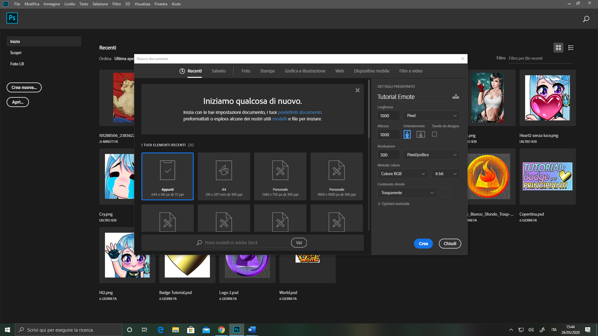Save preset icon next to Tutorial Emote
The height and width of the screenshot is (336, 598).
point(455,96)
